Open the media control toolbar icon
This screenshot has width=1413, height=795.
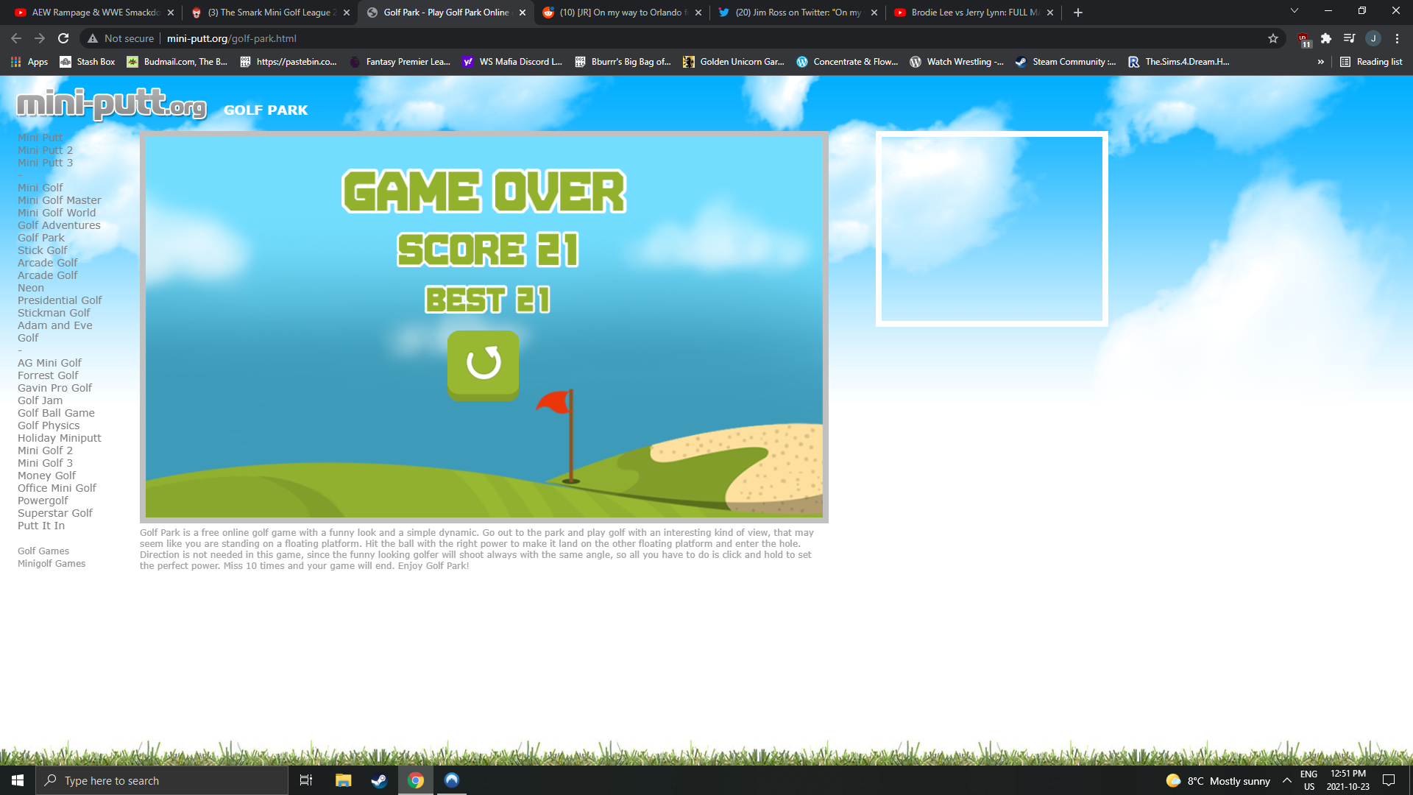pos(1349,38)
